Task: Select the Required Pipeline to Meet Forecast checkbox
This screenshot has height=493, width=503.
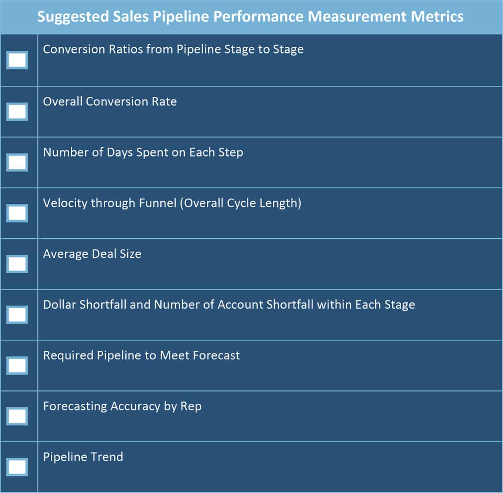Action: 17,365
